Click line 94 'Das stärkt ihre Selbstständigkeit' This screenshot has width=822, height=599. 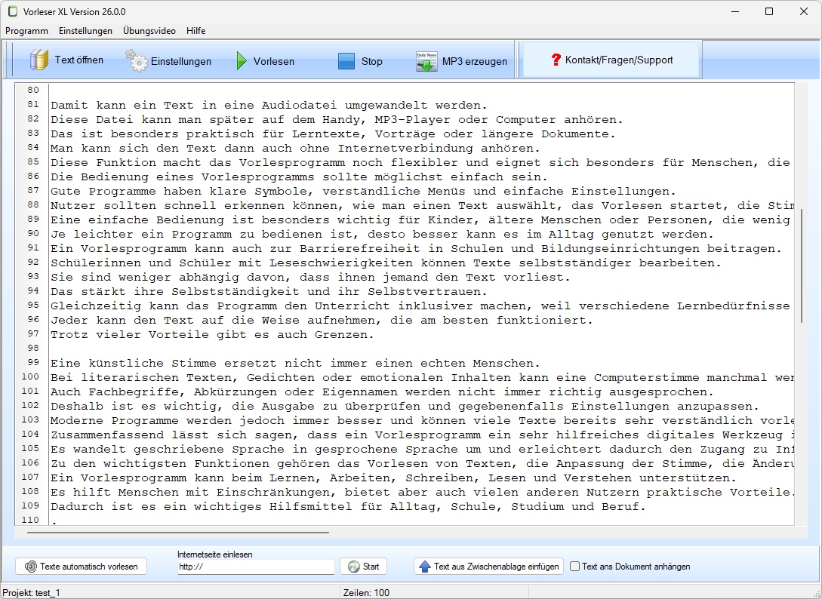click(269, 291)
